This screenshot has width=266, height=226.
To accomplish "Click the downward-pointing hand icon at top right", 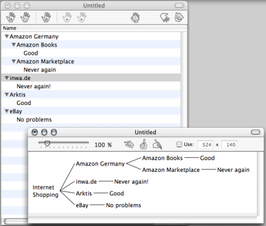I will click(164, 17).
